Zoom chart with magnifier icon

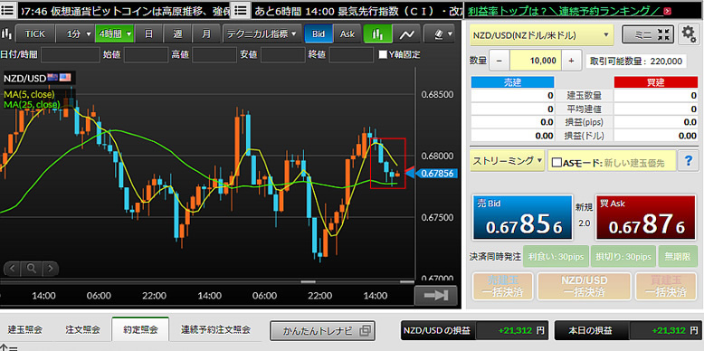coord(31,269)
